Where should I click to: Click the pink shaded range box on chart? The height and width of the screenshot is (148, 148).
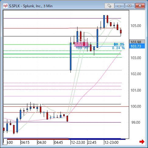(x=81, y=44)
